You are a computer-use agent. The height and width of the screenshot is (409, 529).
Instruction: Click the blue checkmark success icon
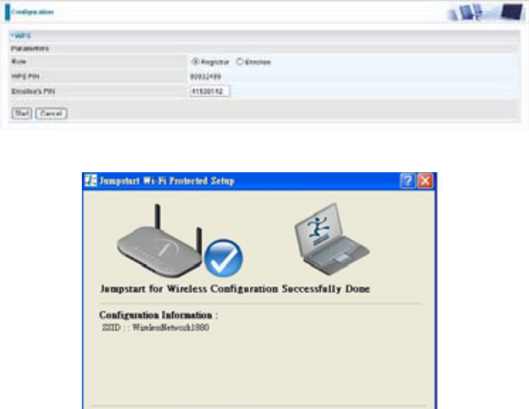[223, 258]
